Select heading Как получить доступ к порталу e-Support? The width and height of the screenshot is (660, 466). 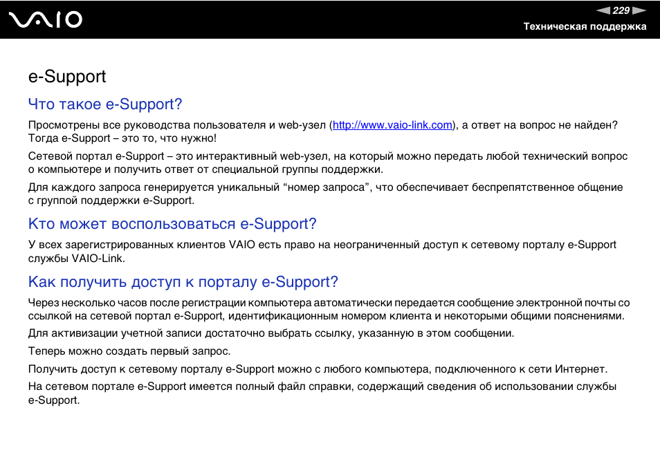coord(183,281)
